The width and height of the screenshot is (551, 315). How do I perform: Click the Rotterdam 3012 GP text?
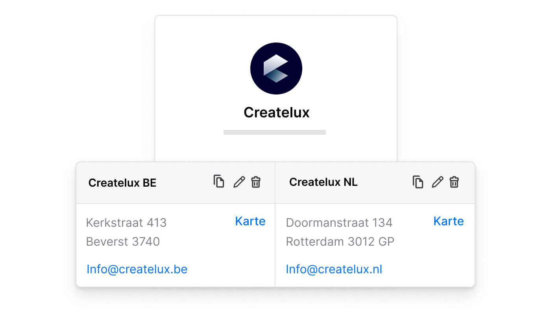[x=340, y=241]
